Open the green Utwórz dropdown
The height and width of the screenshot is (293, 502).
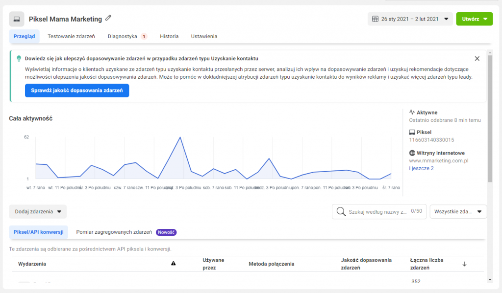[x=474, y=19]
